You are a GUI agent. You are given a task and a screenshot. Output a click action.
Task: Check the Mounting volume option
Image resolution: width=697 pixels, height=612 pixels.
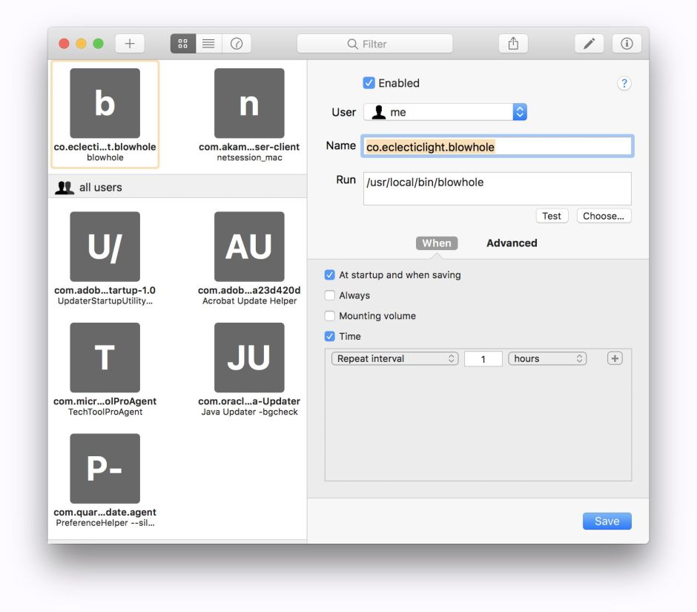[x=330, y=316]
